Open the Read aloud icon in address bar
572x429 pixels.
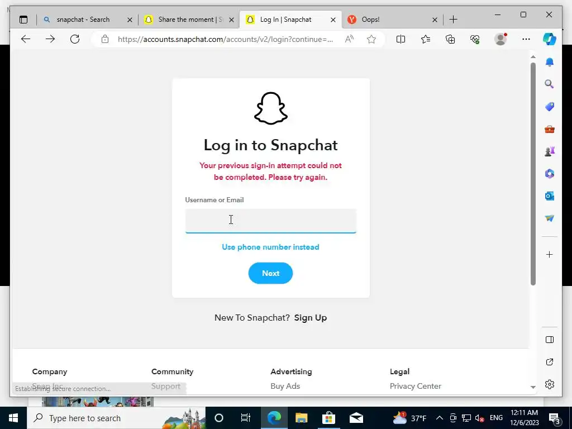349,39
